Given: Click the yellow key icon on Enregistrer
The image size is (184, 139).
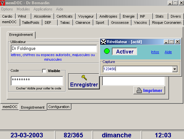Looking at the screenshot, I should click(84, 78).
